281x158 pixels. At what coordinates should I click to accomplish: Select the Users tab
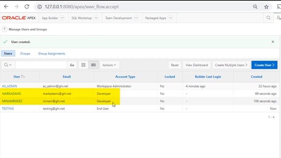8,54
